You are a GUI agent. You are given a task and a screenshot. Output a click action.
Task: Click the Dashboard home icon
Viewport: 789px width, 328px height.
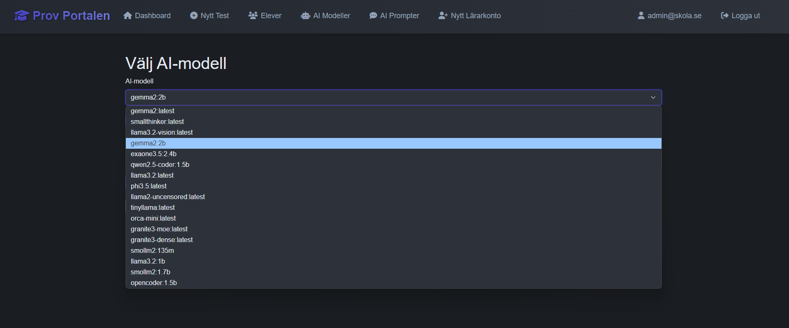pos(127,16)
